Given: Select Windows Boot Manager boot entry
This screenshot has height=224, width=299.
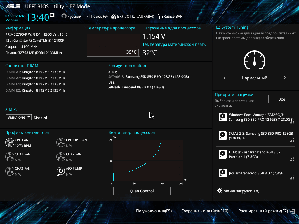Looking at the screenshot, I should tap(255, 117).
